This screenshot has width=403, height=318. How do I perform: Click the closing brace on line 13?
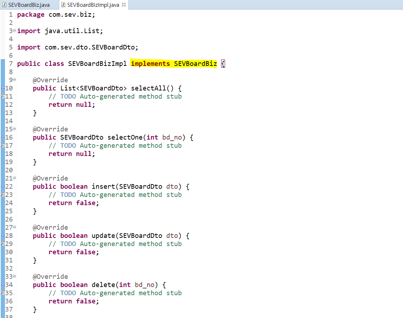pos(35,113)
